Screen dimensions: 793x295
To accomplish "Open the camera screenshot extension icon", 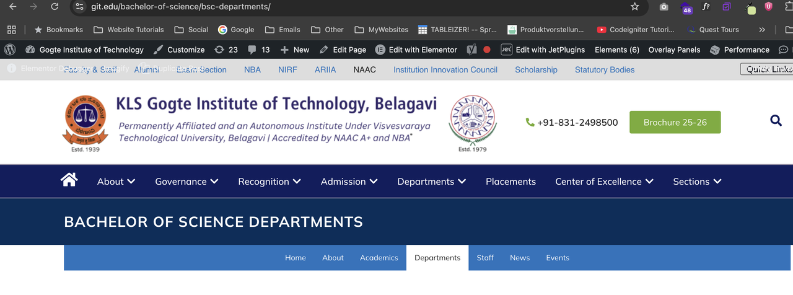I will (x=664, y=7).
